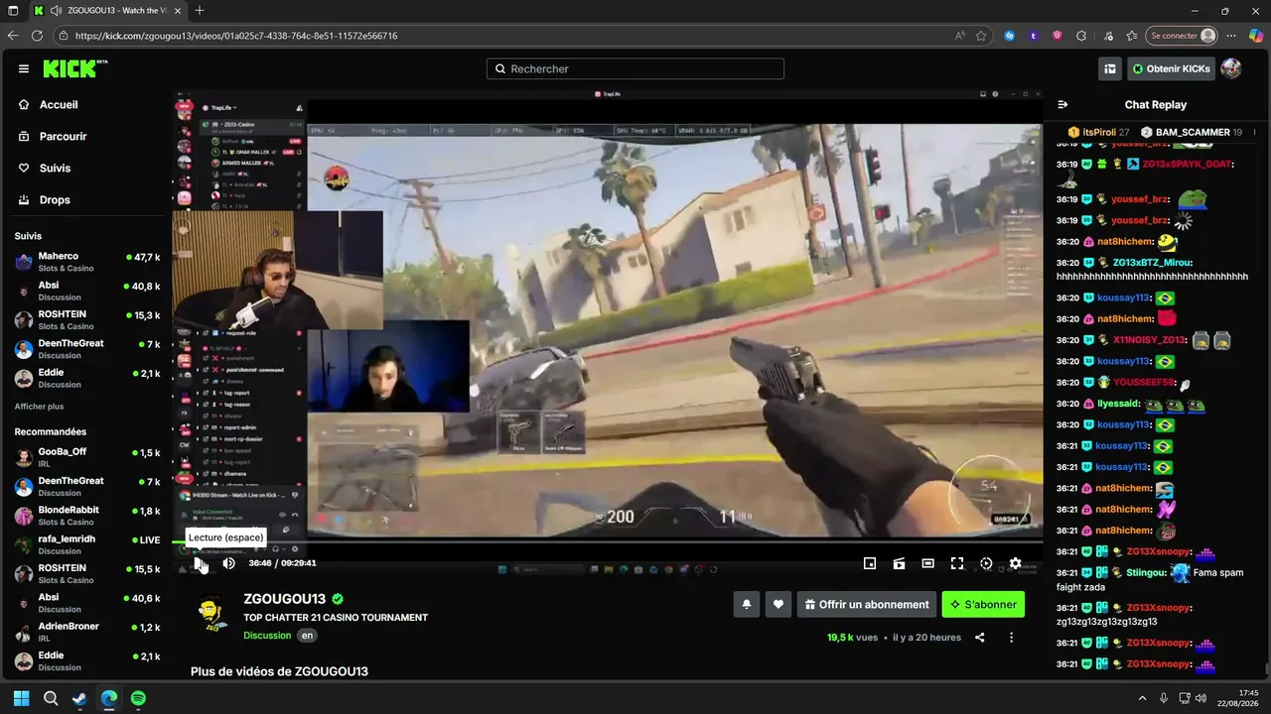The height and width of the screenshot is (714, 1271).
Task: Click the Rechercher search field
Action: click(635, 69)
